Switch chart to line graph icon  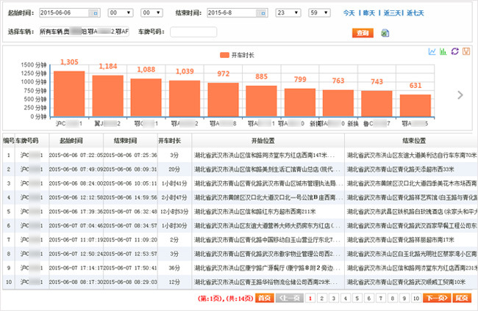click(x=432, y=51)
